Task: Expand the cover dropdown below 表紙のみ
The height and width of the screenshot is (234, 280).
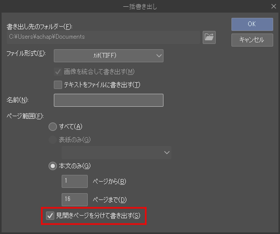Action: tap(116, 153)
